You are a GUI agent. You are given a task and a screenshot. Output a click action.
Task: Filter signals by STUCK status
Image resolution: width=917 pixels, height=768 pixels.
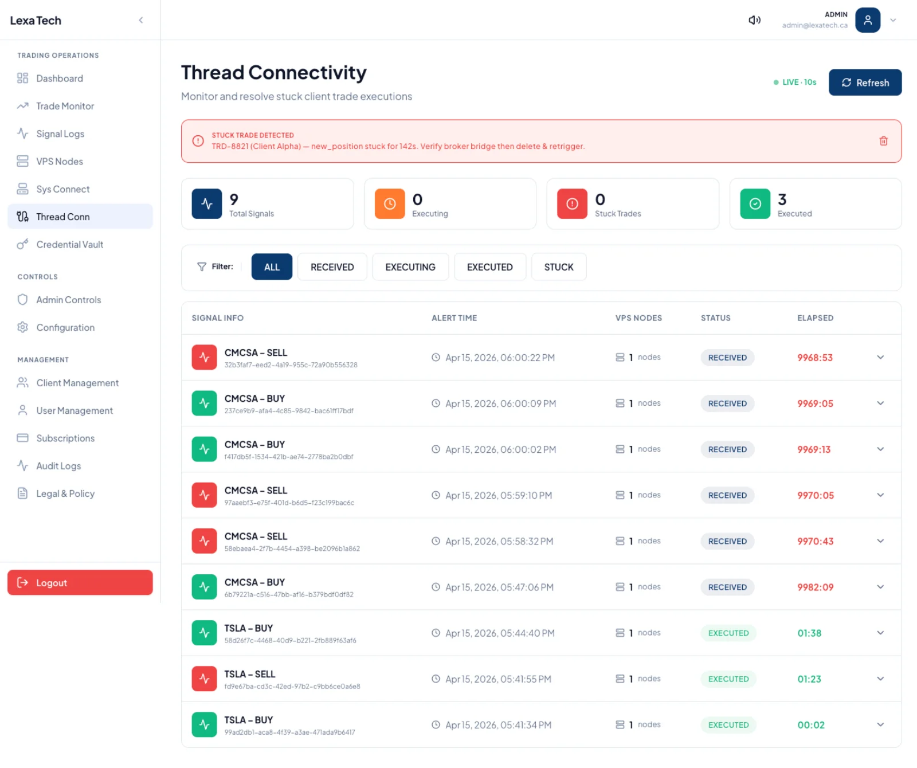(559, 267)
